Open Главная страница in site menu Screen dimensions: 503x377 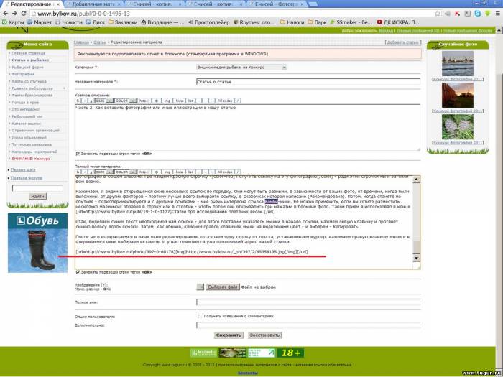click(x=29, y=53)
